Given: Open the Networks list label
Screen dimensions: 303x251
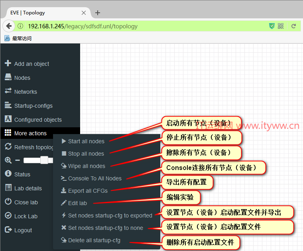Looking at the screenshot, I should (x=26, y=92).
